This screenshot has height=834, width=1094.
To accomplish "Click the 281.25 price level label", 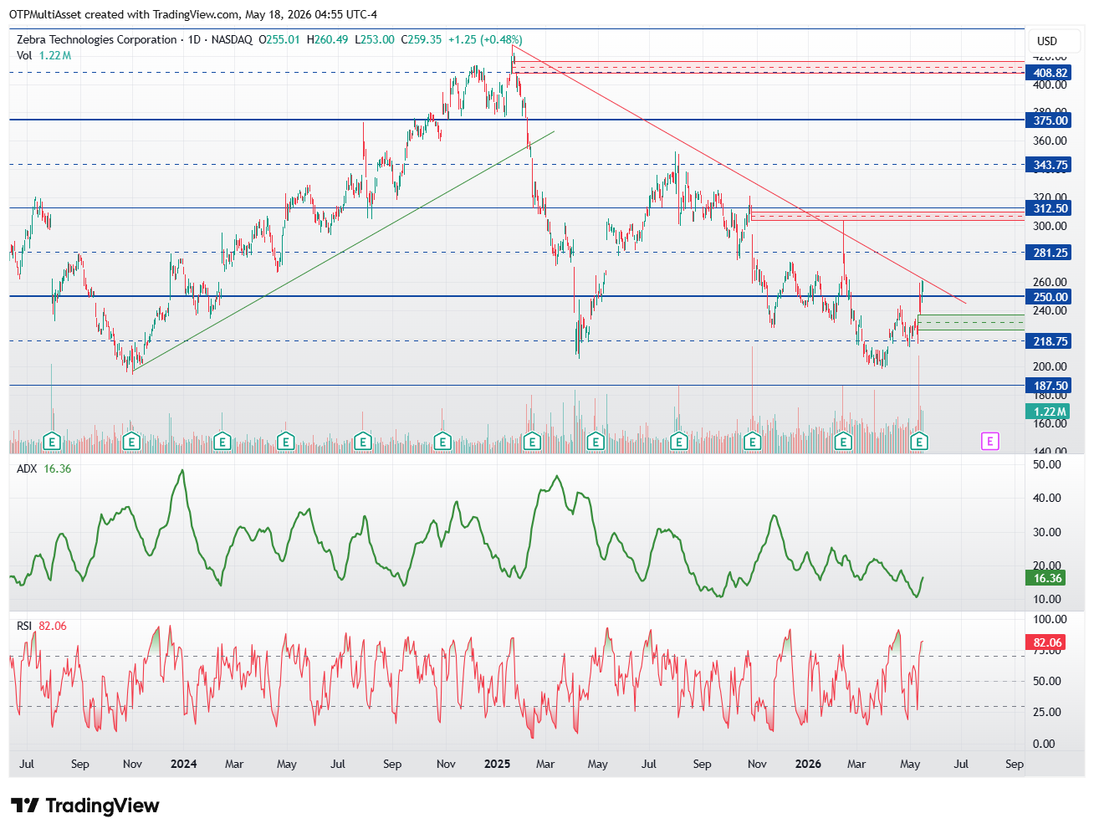I will [1051, 253].
